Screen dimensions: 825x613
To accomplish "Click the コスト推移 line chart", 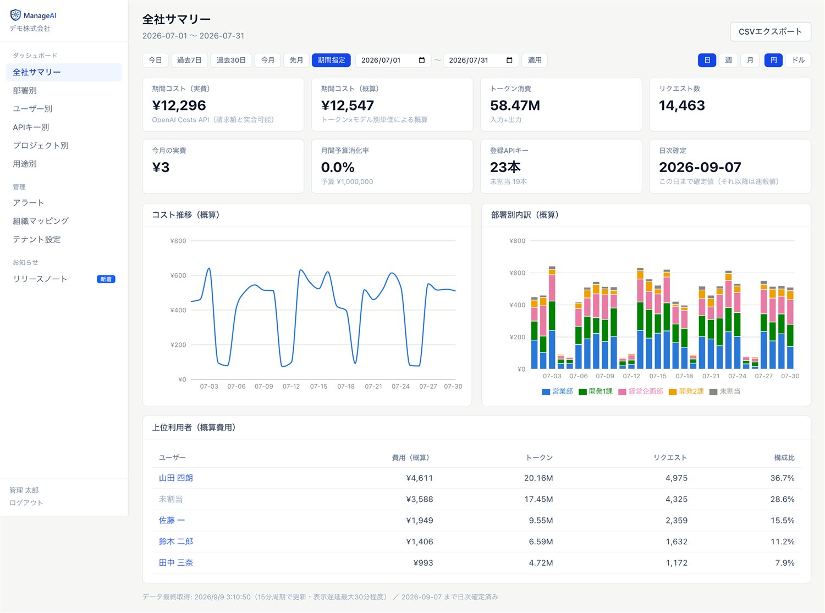I will pos(323,311).
